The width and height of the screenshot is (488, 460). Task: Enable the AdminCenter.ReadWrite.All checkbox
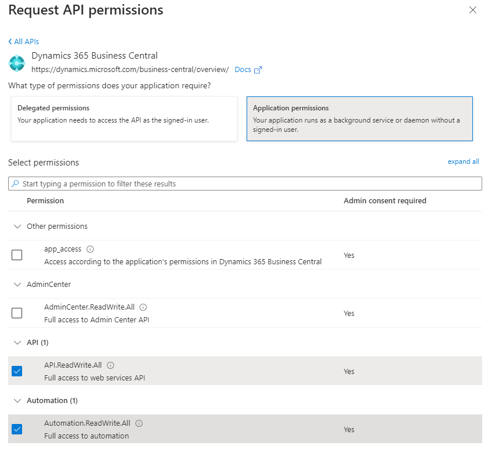(x=17, y=313)
